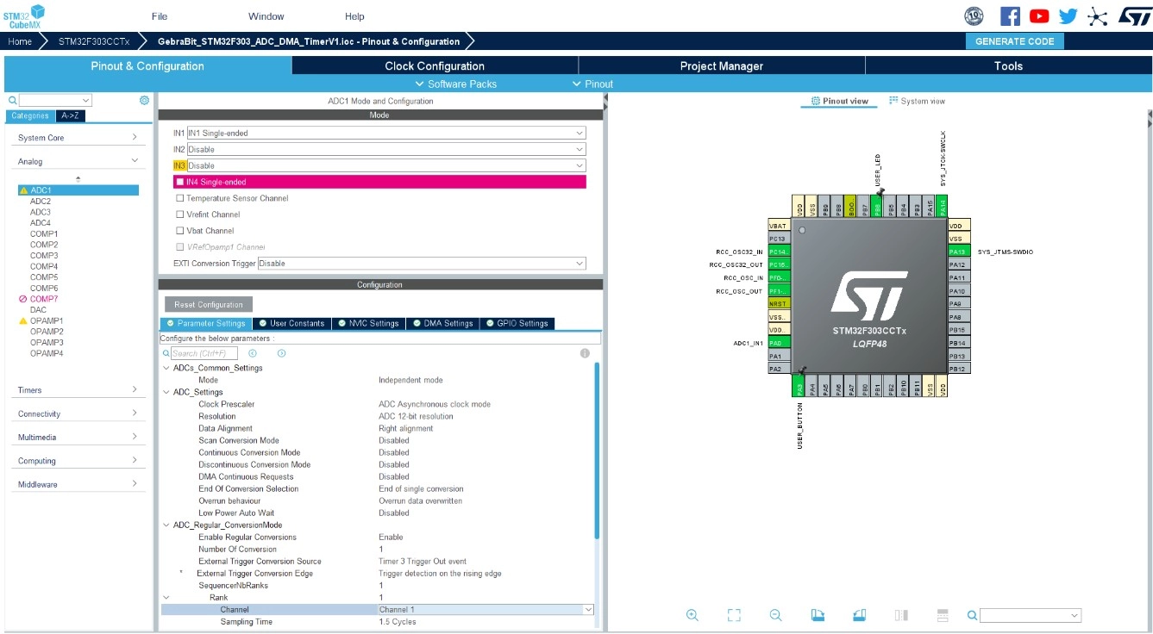The width and height of the screenshot is (1153, 634).
Task: Switch to the Clock Configuration tab
Action: pos(435,65)
